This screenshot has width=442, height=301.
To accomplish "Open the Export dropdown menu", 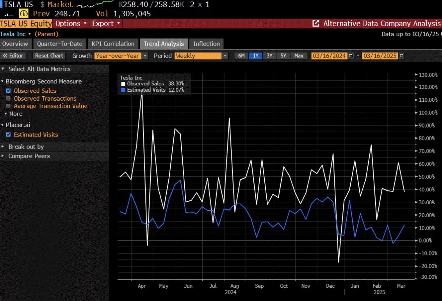I will (x=106, y=23).
